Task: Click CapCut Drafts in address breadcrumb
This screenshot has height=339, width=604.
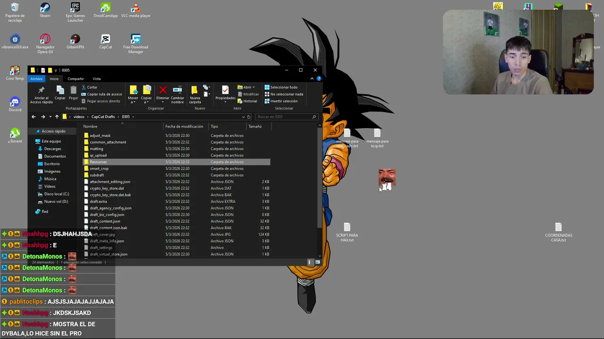Action: pyautogui.click(x=103, y=117)
